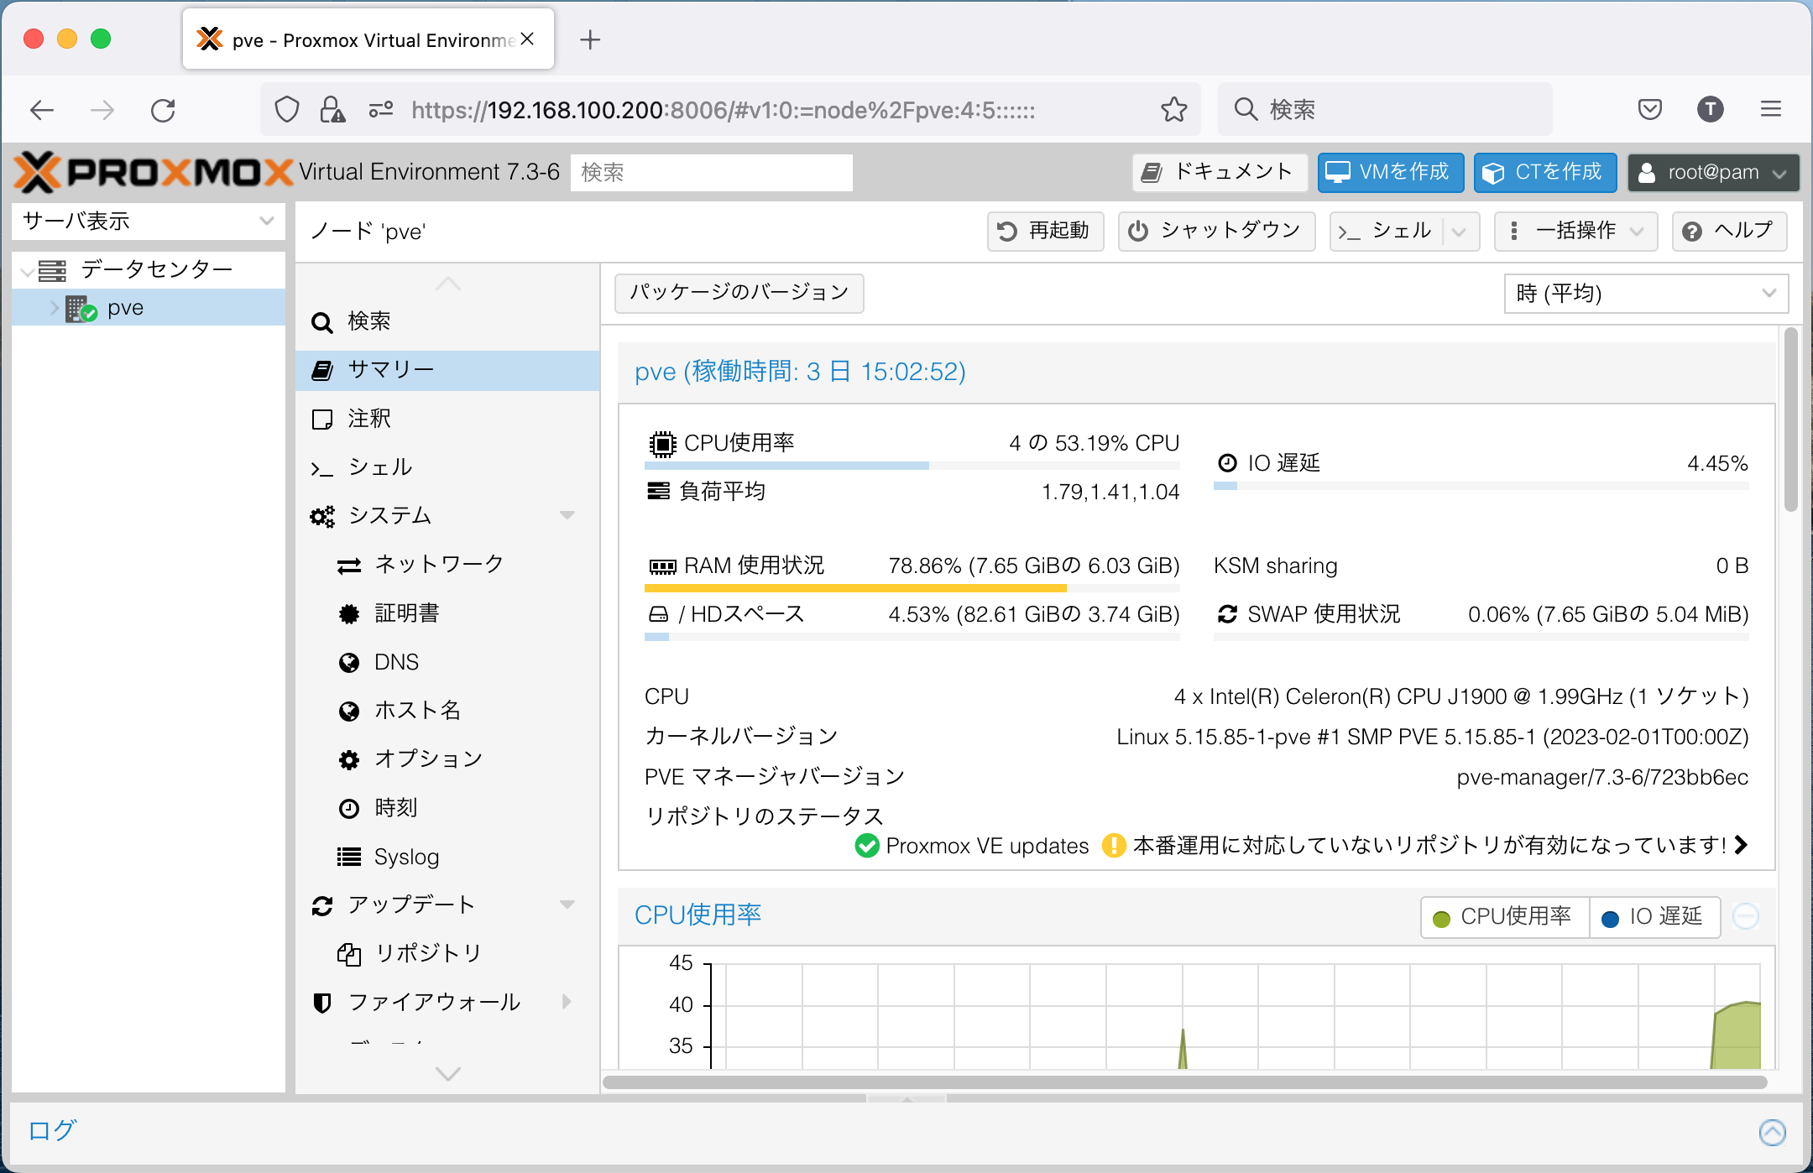Image resolution: width=1813 pixels, height=1173 pixels.
Task: Click the Proxmox logo in header
Action: click(154, 172)
